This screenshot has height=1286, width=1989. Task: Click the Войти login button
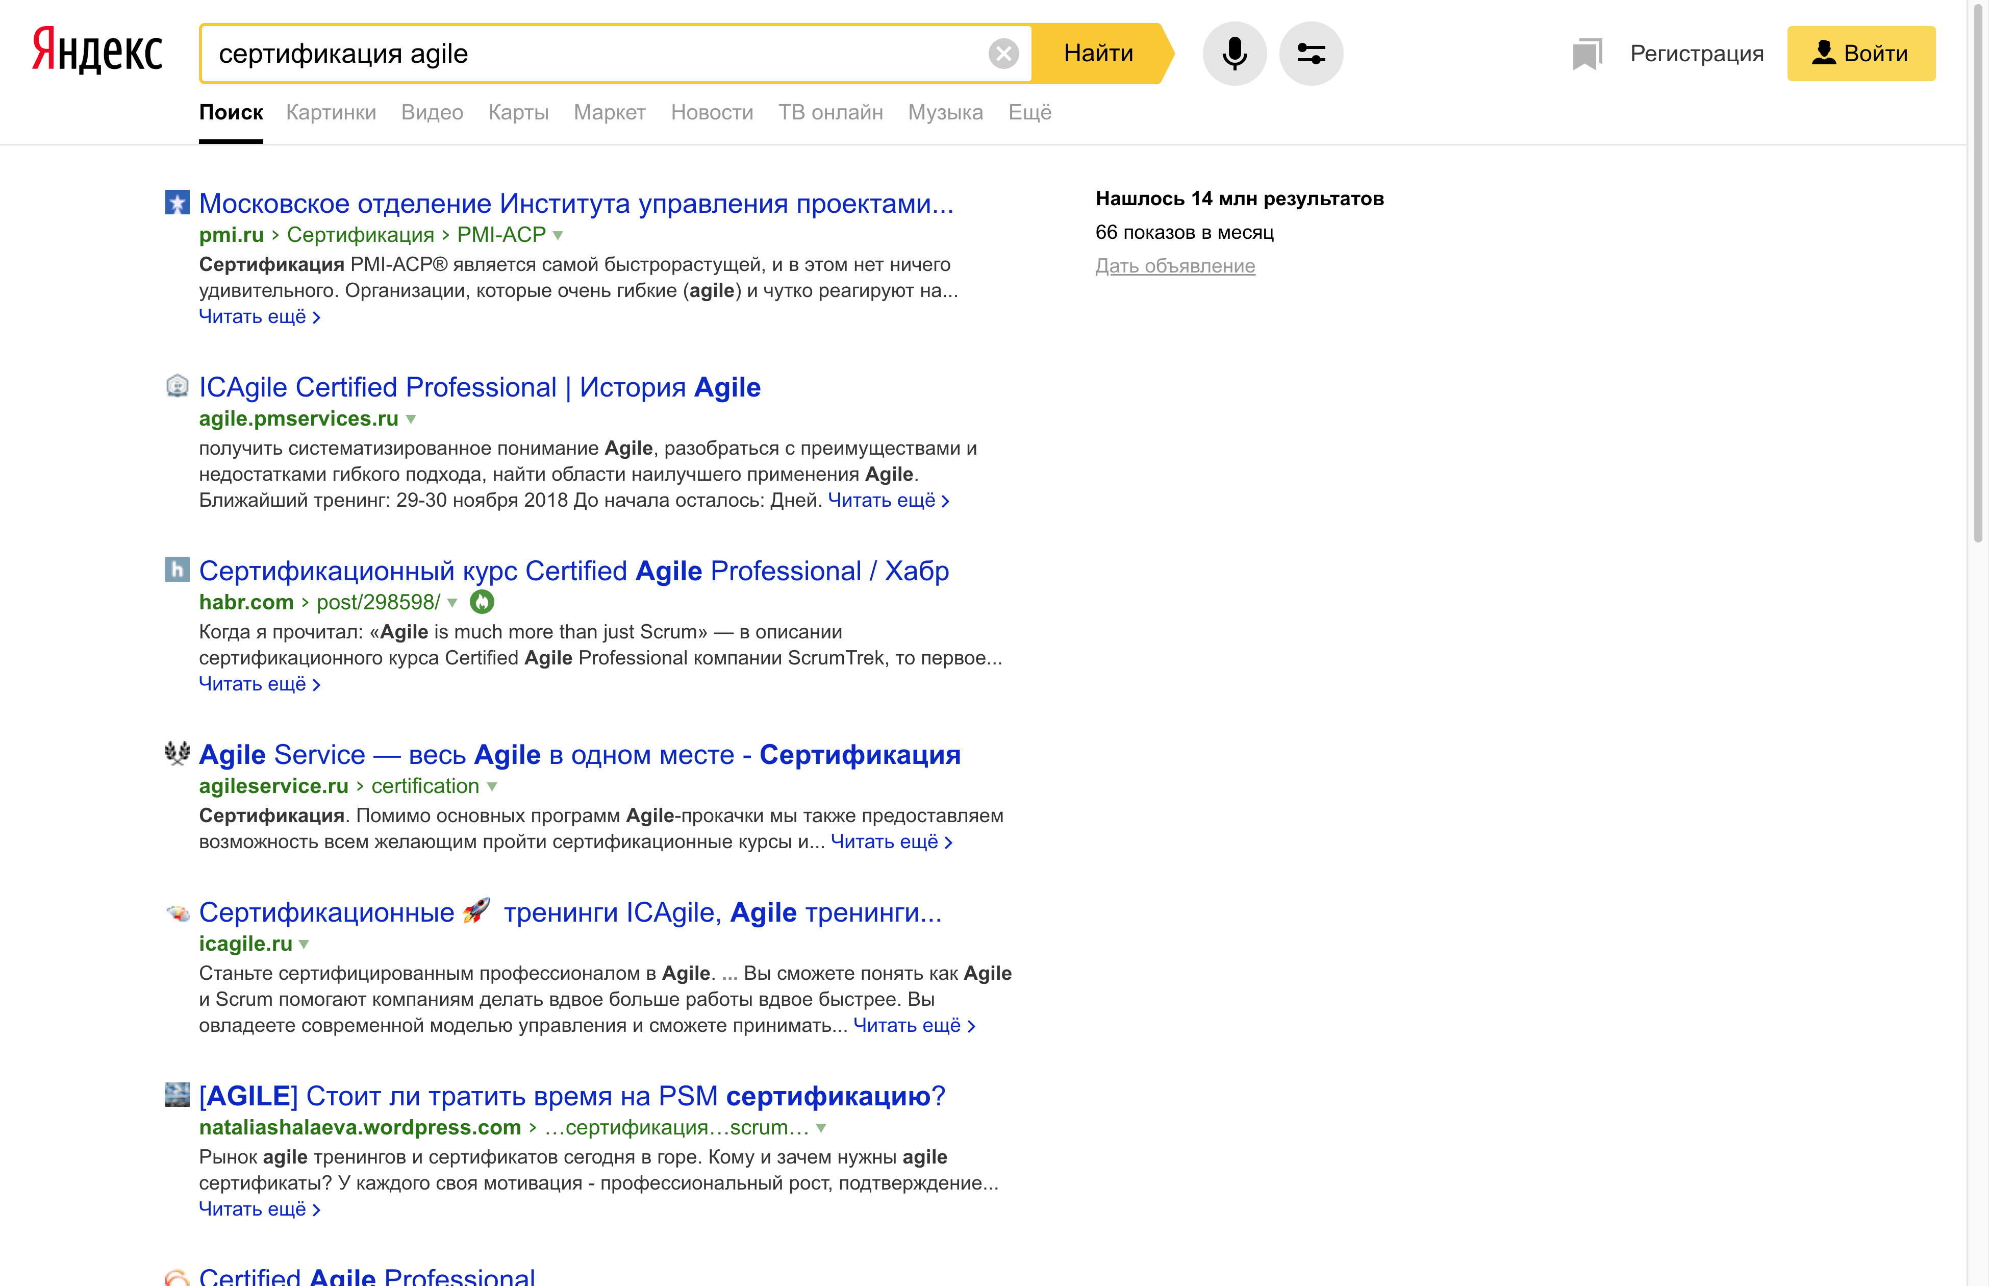(x=1861, y=54)
